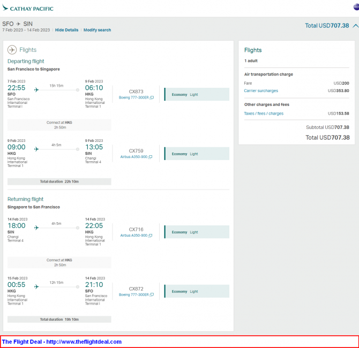
Task: Click the Returning flight heading
Action: (x=25, y=199)
